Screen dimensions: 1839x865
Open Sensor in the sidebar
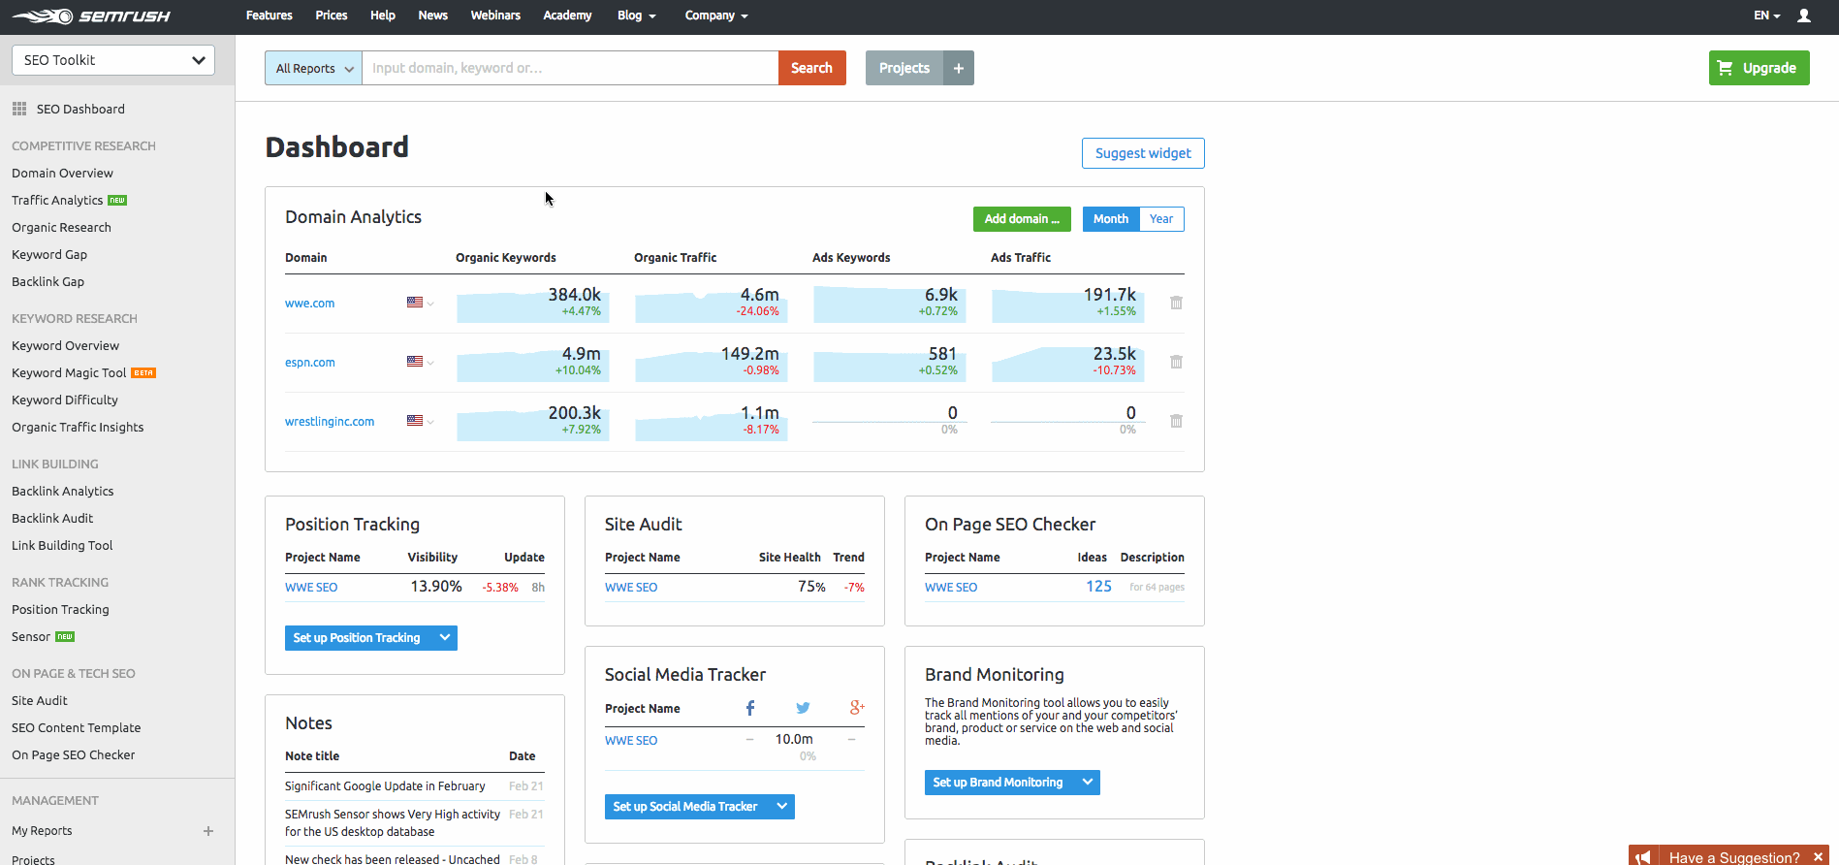point(31,637)
